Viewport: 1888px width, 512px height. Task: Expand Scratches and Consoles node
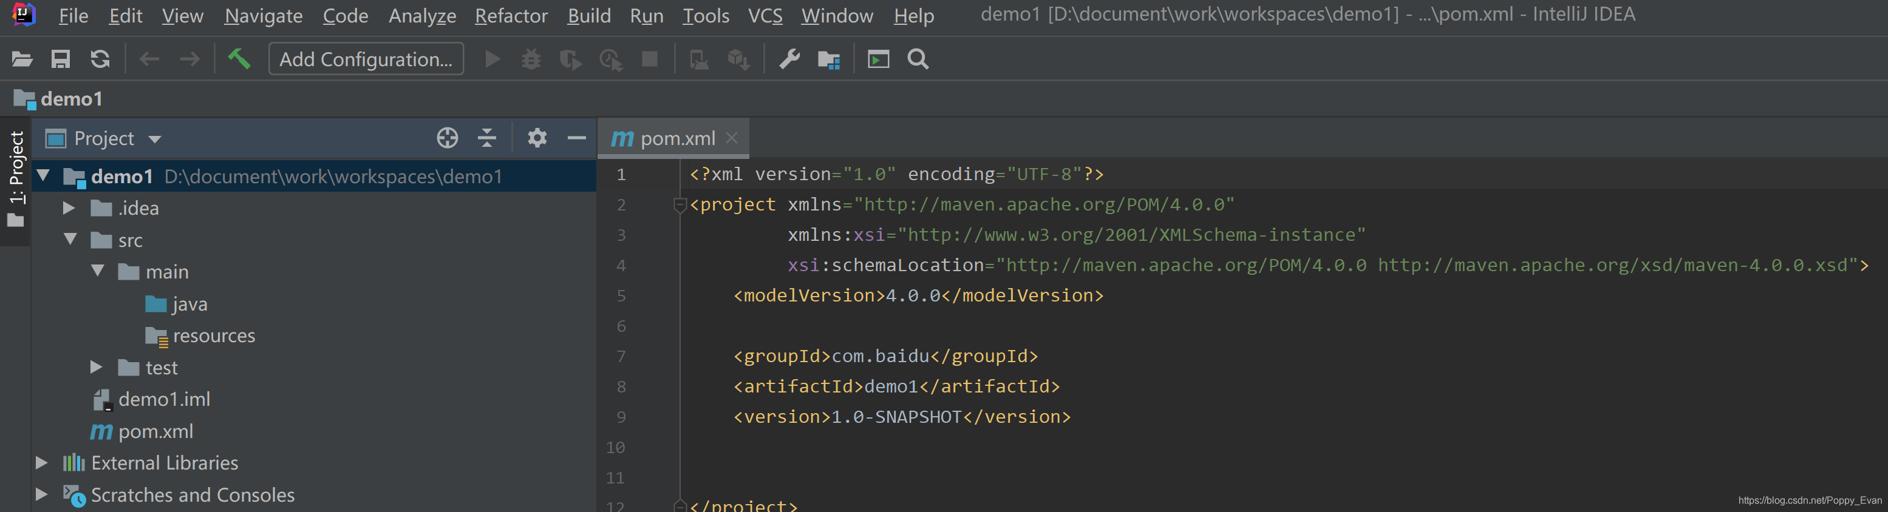(x=42, y=494)
